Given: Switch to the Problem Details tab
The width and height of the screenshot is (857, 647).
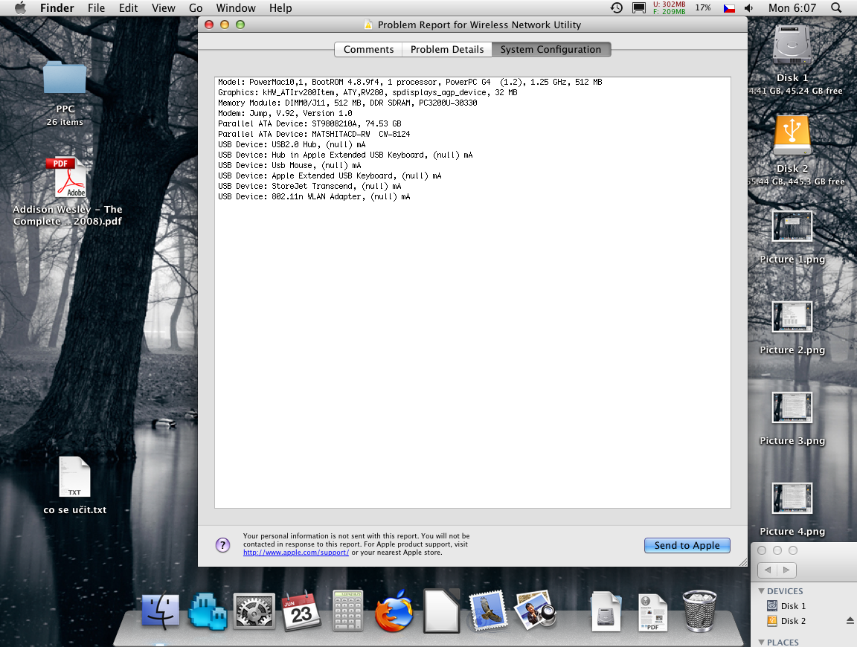Looking at the screenshot, I should [x=447, y=49].
